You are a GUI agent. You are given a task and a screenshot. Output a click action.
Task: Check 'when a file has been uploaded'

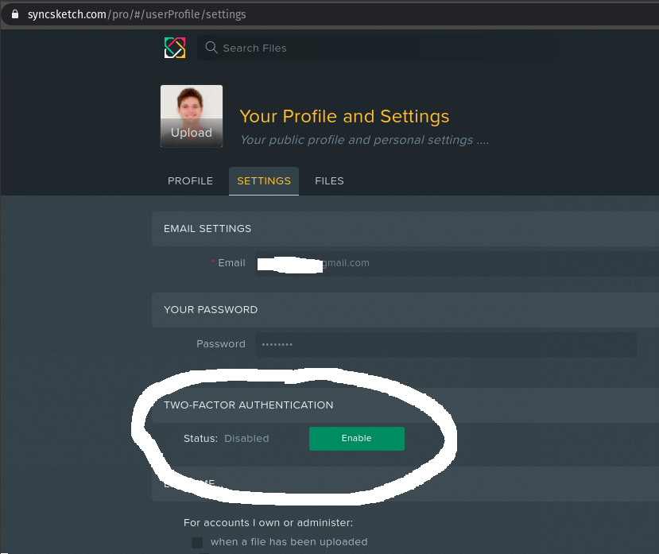tap(197, 542)
